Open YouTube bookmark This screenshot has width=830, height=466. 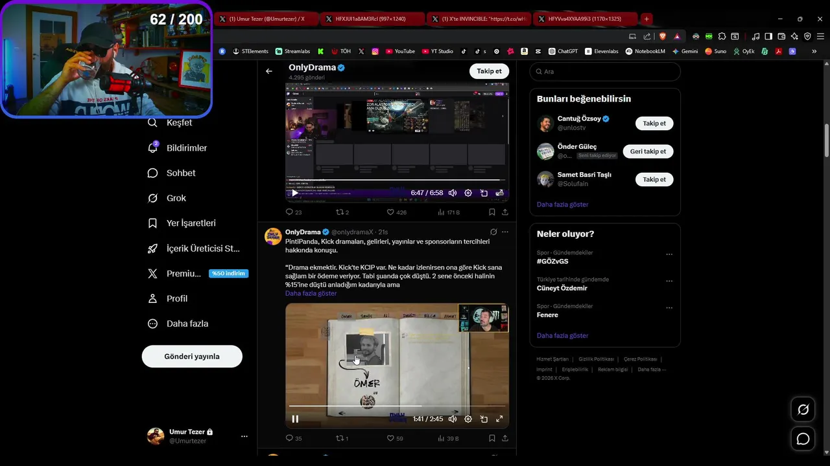400,51
